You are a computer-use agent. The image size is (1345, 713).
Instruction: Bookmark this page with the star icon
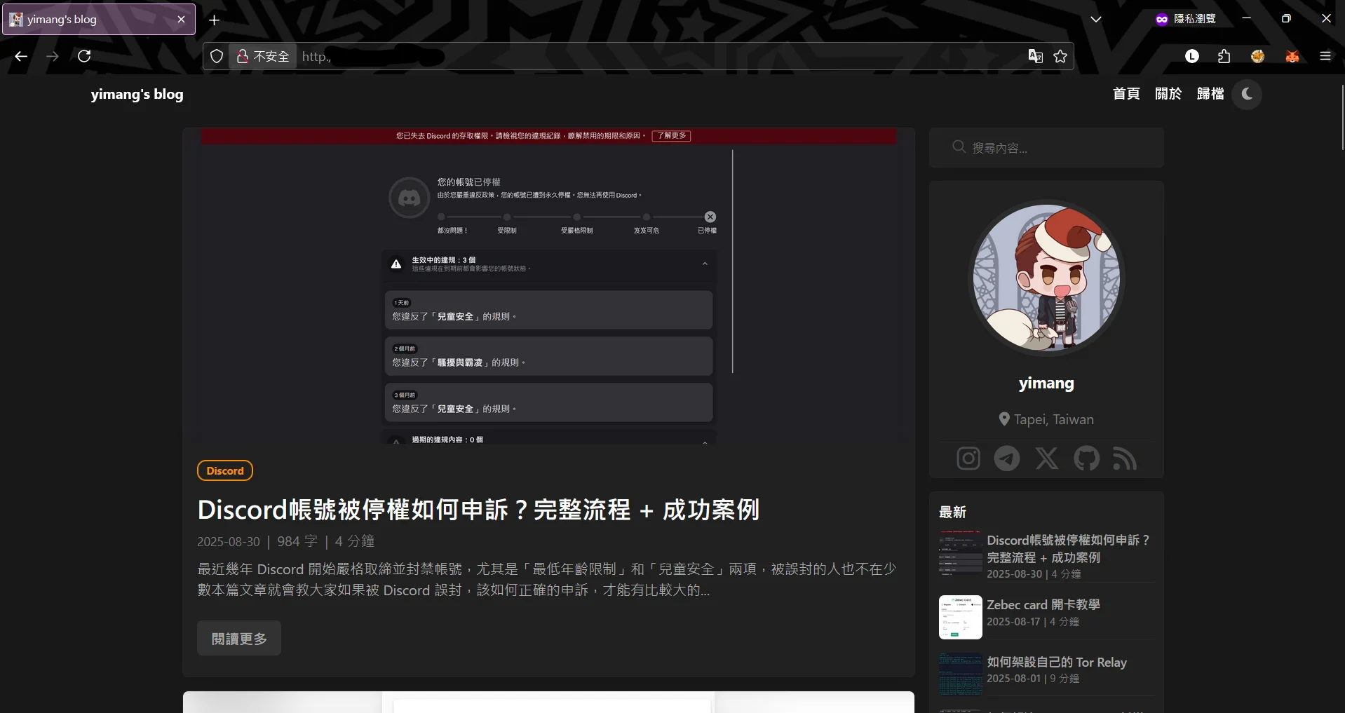click(x=1060, y=56)
